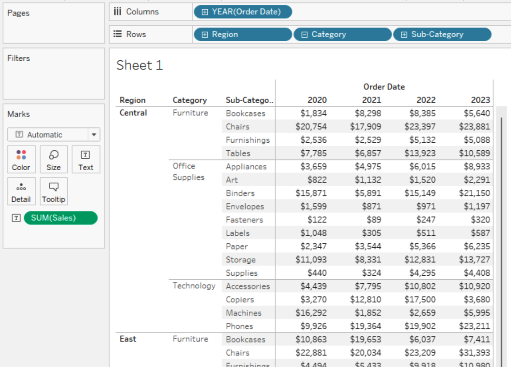Expand the Sub-Category pill plus sign
The width and height of the screenshot is (511, 367).
click(404, 35)
